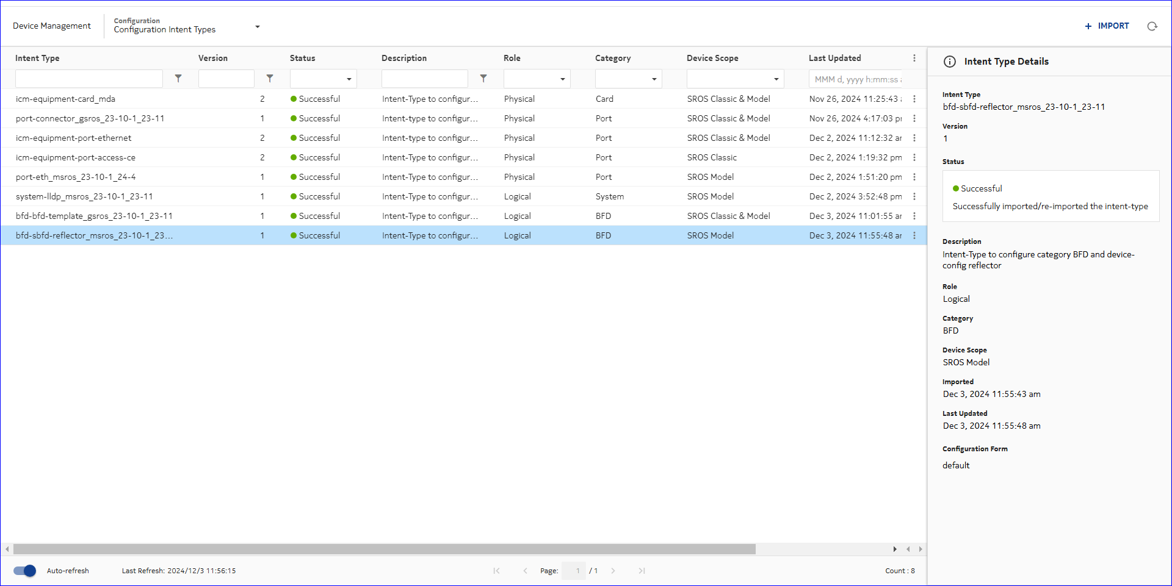The height and width of the screenshot is (586, 1172).
Task: Click the horizontal scrollbar of the table
Action: coord(385,549)
